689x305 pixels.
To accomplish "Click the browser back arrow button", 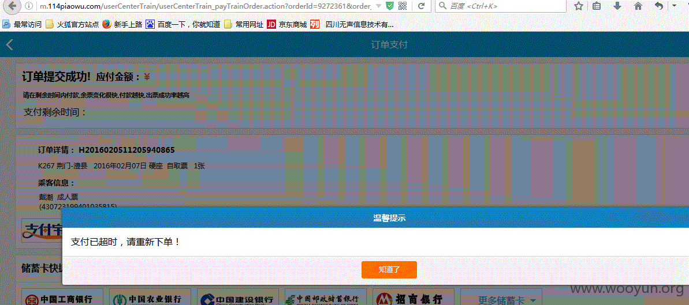I will tap(13, 6).
